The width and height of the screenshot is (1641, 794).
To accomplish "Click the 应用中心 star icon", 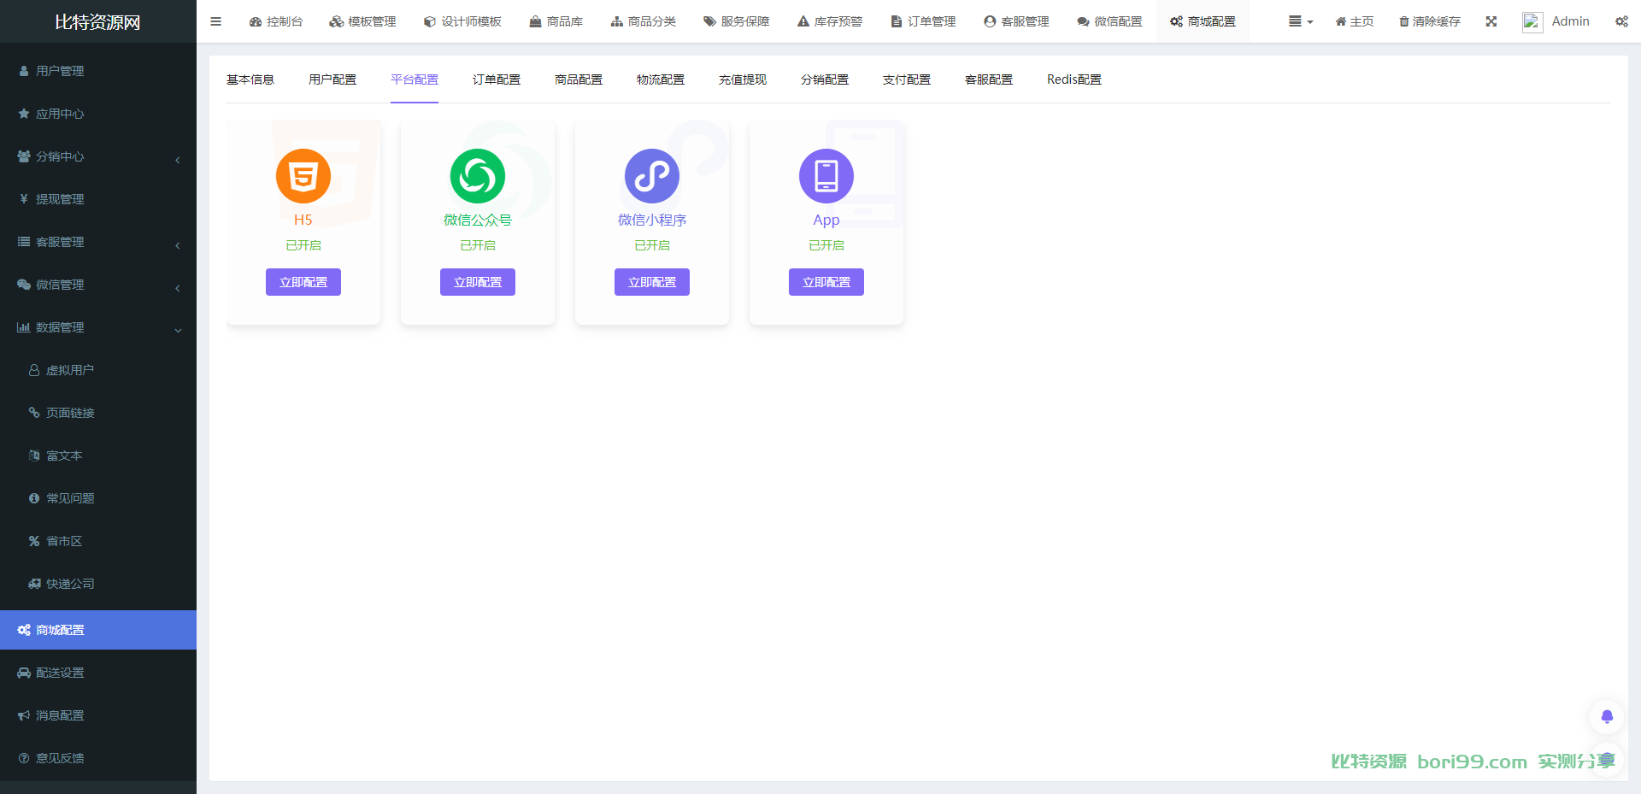I will (x=24, y=114).
